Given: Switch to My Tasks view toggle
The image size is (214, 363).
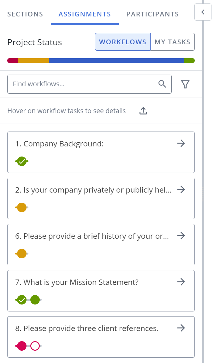Looking at the screenshot, I should (172, 42).
